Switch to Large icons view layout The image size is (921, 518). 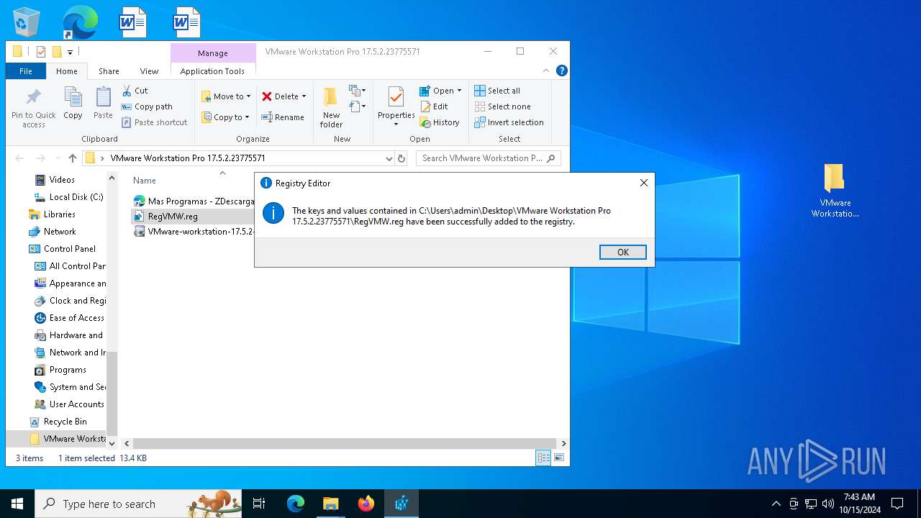point(558,458)
